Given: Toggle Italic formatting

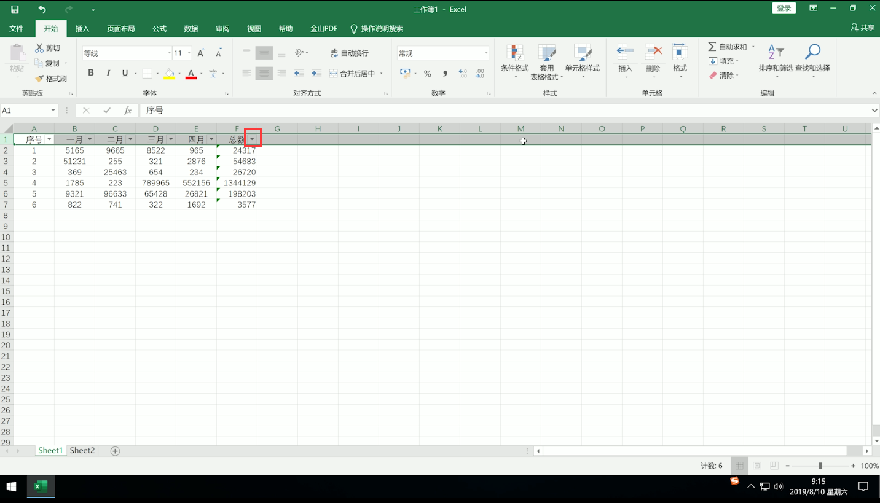Looking at the screenshot, I should point(108,73).
